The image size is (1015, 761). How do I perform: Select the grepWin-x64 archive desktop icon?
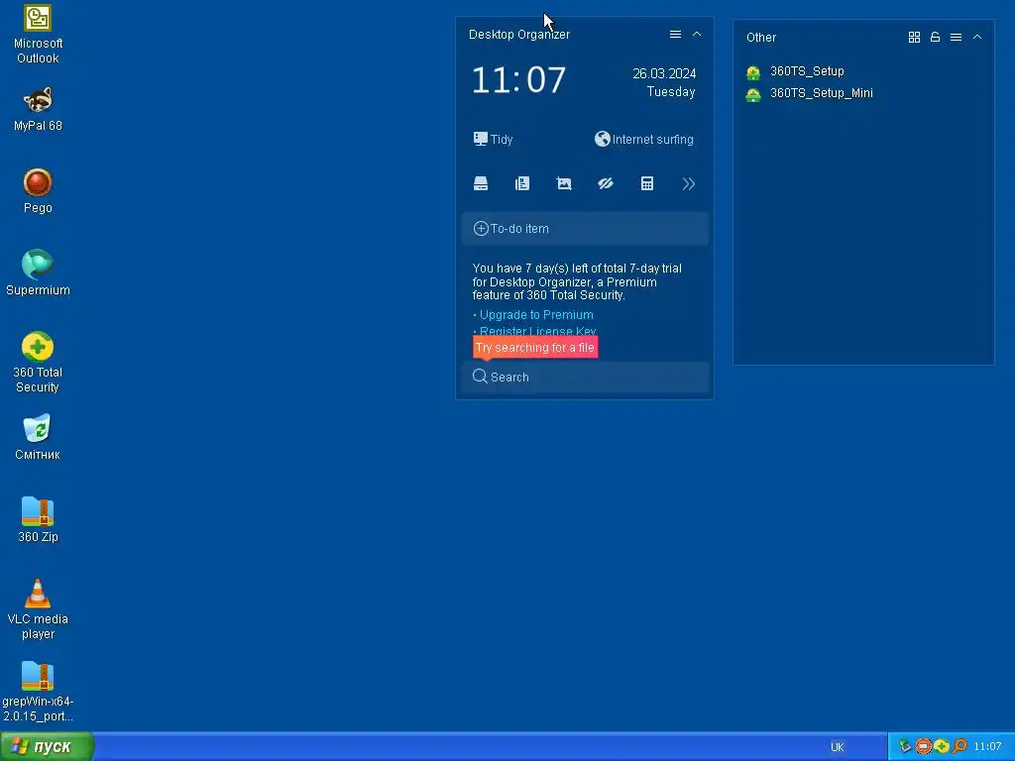[x=38, y=692]
